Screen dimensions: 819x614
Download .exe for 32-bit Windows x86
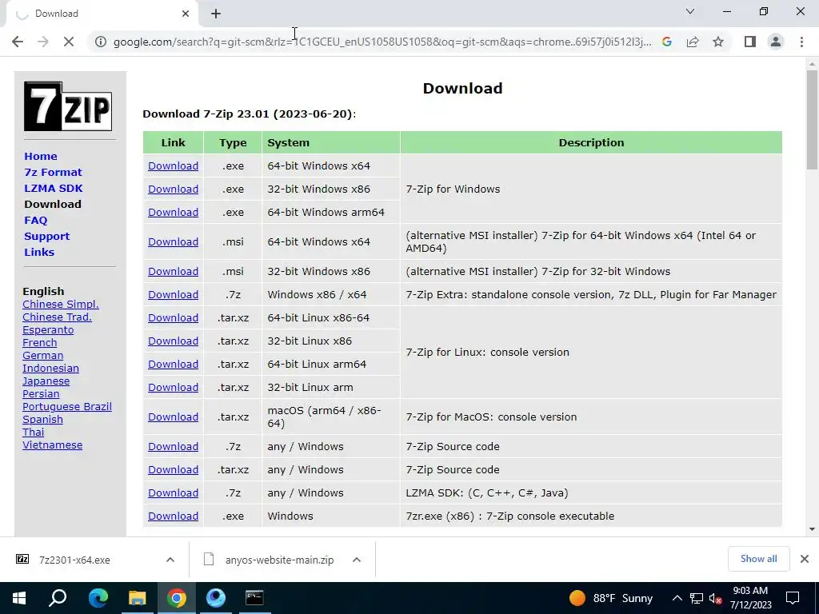173,189
